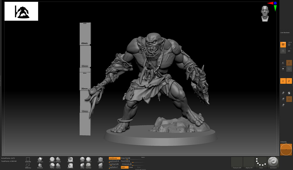Enable LazyMouse toggle

click(114, 158)
